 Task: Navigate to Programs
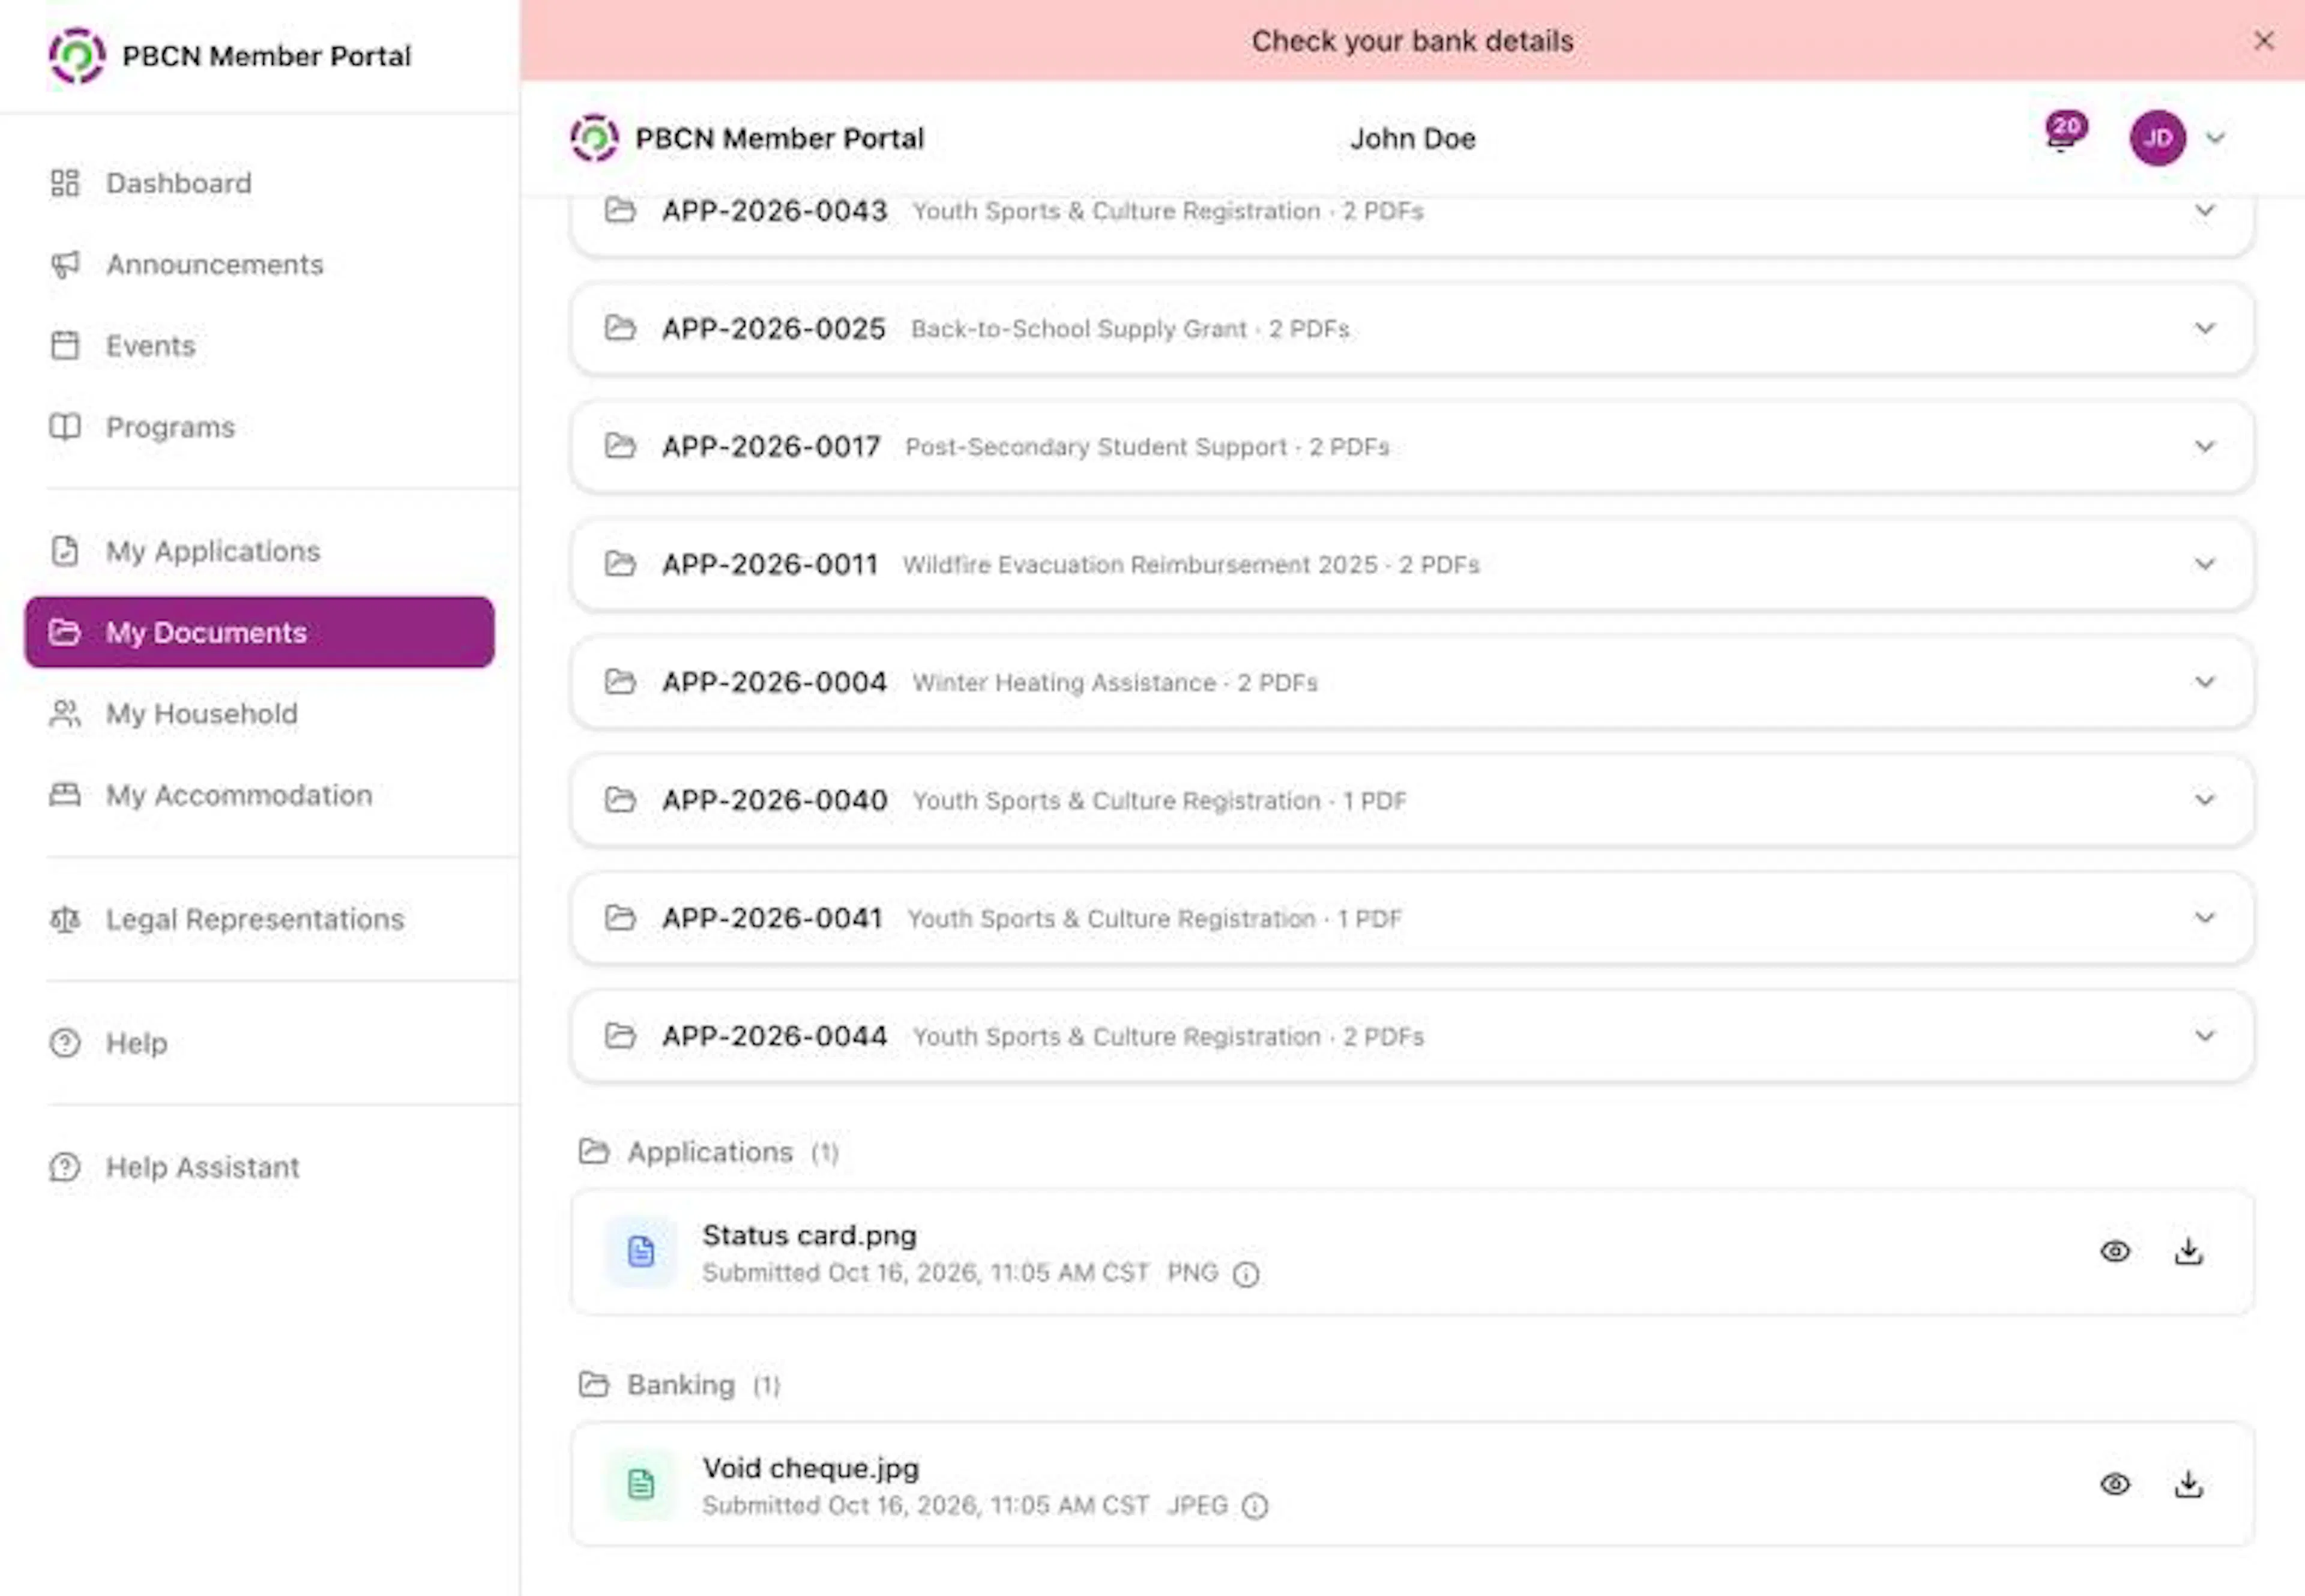(x=259, y=427)
